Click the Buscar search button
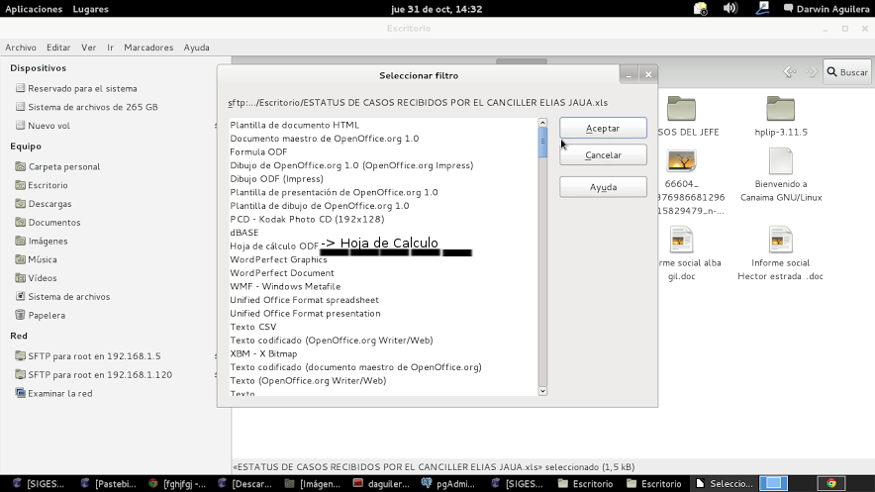875x492 pixels. coord(847,72)
